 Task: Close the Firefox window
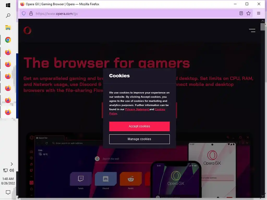click(x=259, y=4)
